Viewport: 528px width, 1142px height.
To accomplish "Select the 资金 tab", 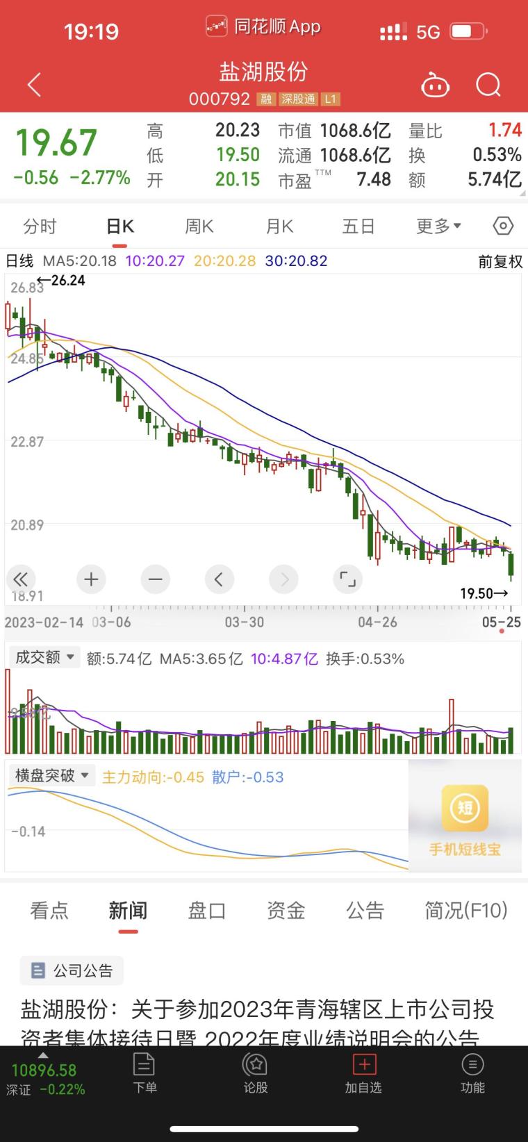I will 286,910.
